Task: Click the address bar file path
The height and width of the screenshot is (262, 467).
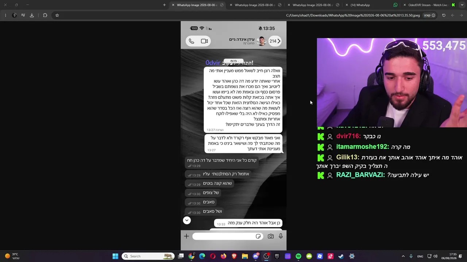Action: pos(353,15)
